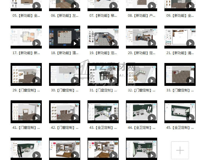Select title '08.【新功能】户...'

pyautogui.click(x=142, y=16)
